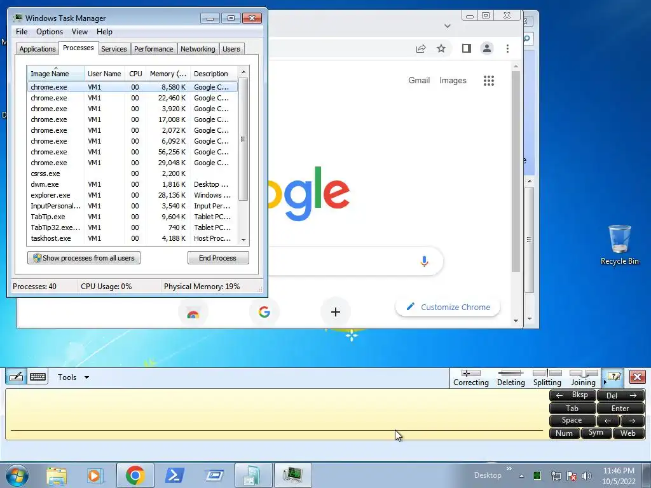Open the Options menu in Task Manager
This screenshot has width=651, height=488.
point(50,32)
